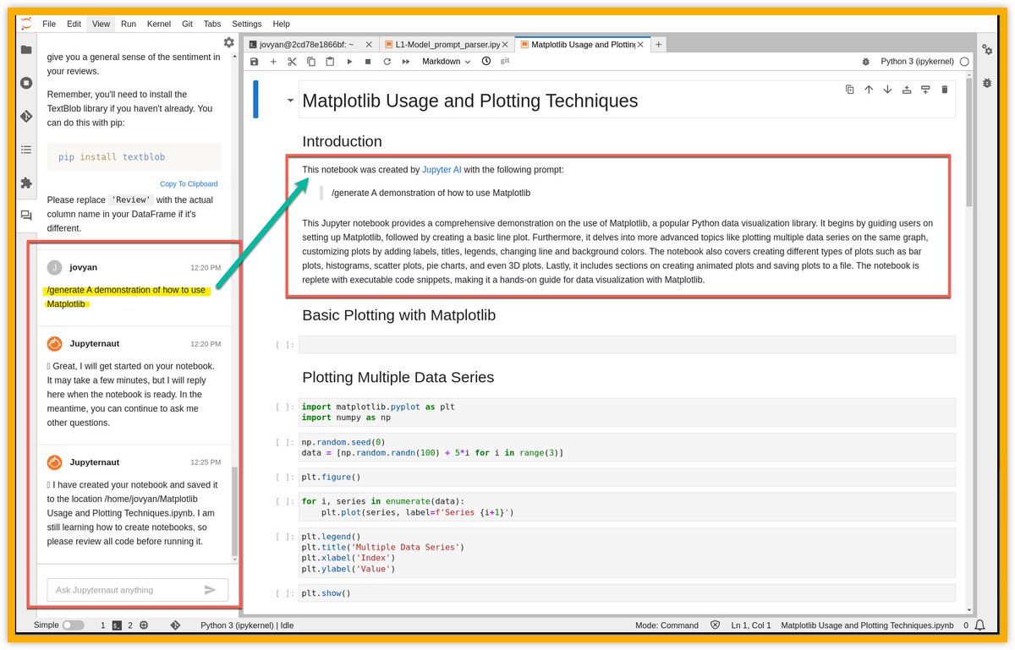Open the Help menu
The image size is (1015, 650).
pos(282,24)
